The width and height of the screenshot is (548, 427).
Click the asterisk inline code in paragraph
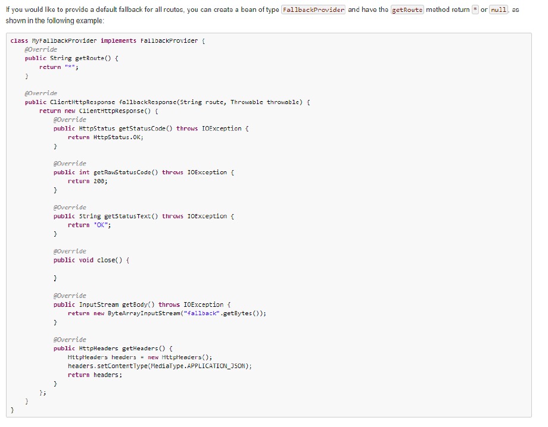pyautogui.click(x=475, y=10)
